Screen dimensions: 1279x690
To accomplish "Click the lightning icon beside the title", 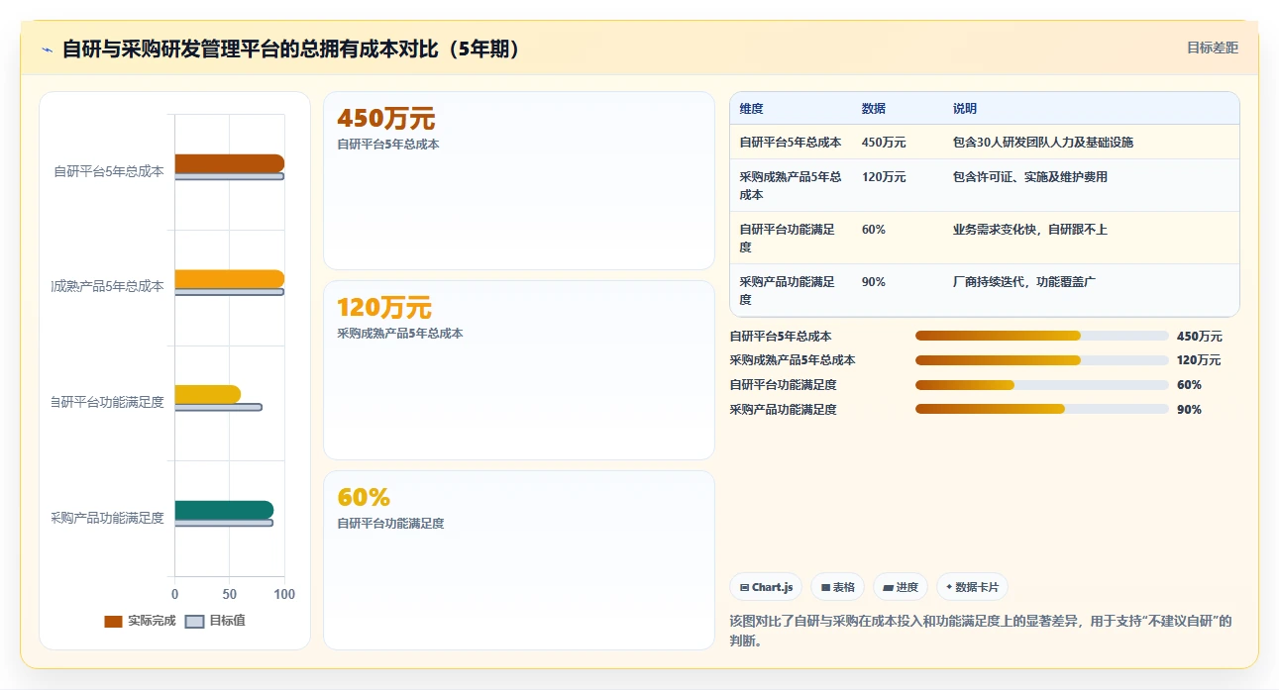I will 47,49.
